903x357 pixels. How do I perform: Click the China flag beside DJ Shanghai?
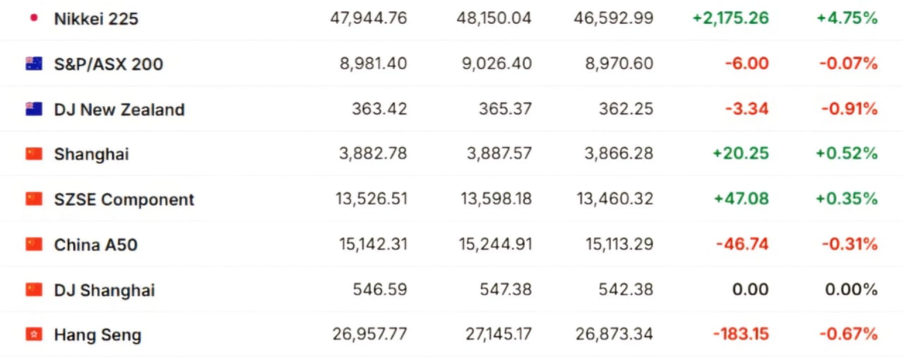click(x=34, y=290)
